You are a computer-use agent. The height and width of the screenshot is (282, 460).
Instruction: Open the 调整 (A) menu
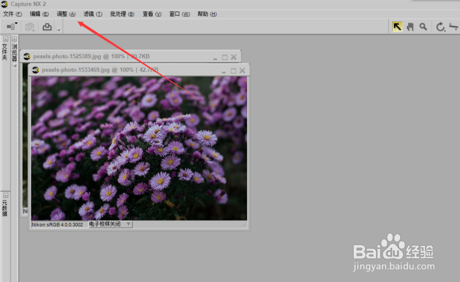(x=66, y=14)
